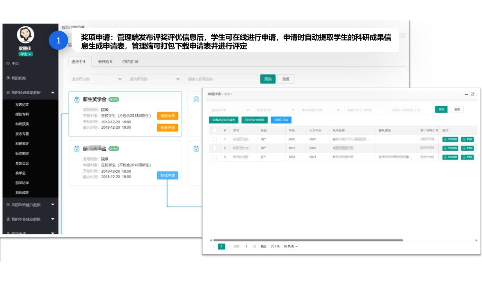
Task: Click the medal icon on 新生奖学金 card
Action: coord(77,100)
